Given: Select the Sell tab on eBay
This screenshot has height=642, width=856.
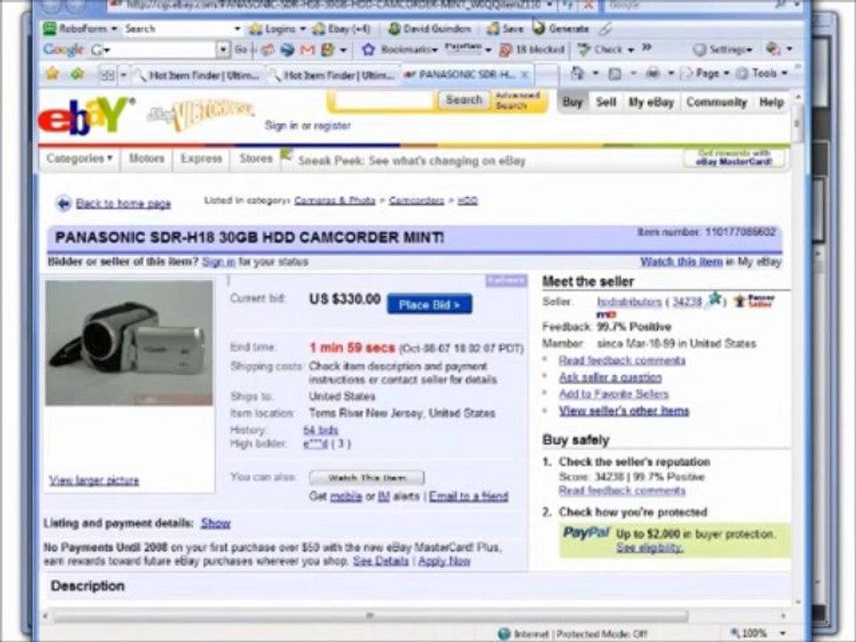Looking at the screenshot, I should click(606, 102).
